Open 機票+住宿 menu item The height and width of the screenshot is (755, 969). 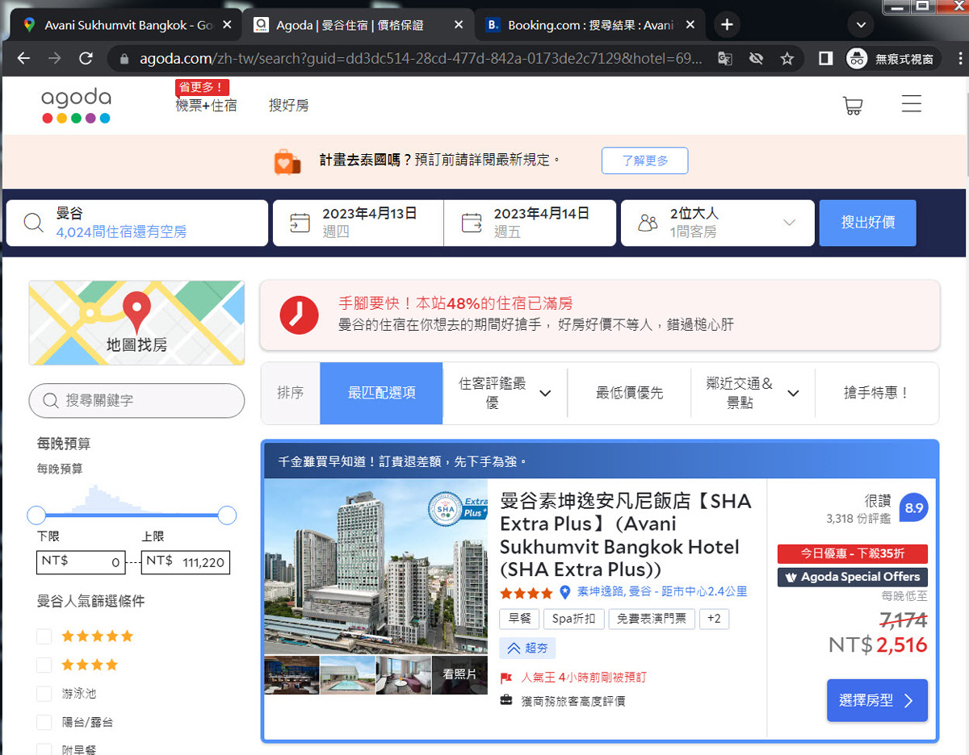(x=206, y=106)
